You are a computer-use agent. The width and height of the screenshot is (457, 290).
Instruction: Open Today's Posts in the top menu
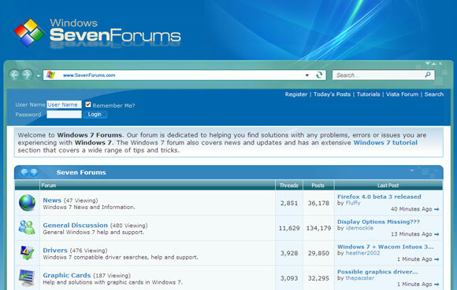(x=332, y=94)
